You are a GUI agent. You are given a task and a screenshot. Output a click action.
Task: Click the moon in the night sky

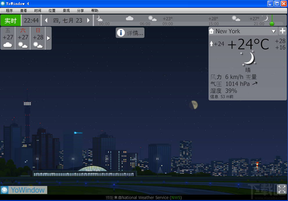[193, 105]
